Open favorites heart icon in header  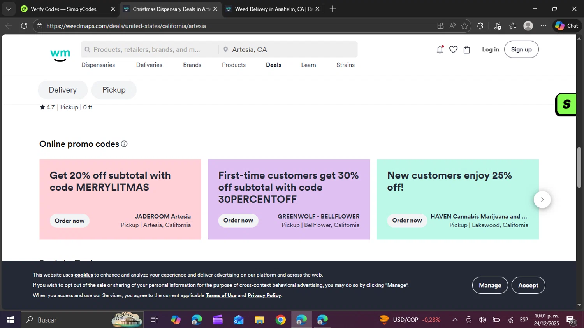453,49
